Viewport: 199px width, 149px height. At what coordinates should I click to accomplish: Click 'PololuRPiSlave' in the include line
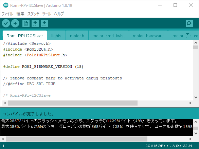43,55
